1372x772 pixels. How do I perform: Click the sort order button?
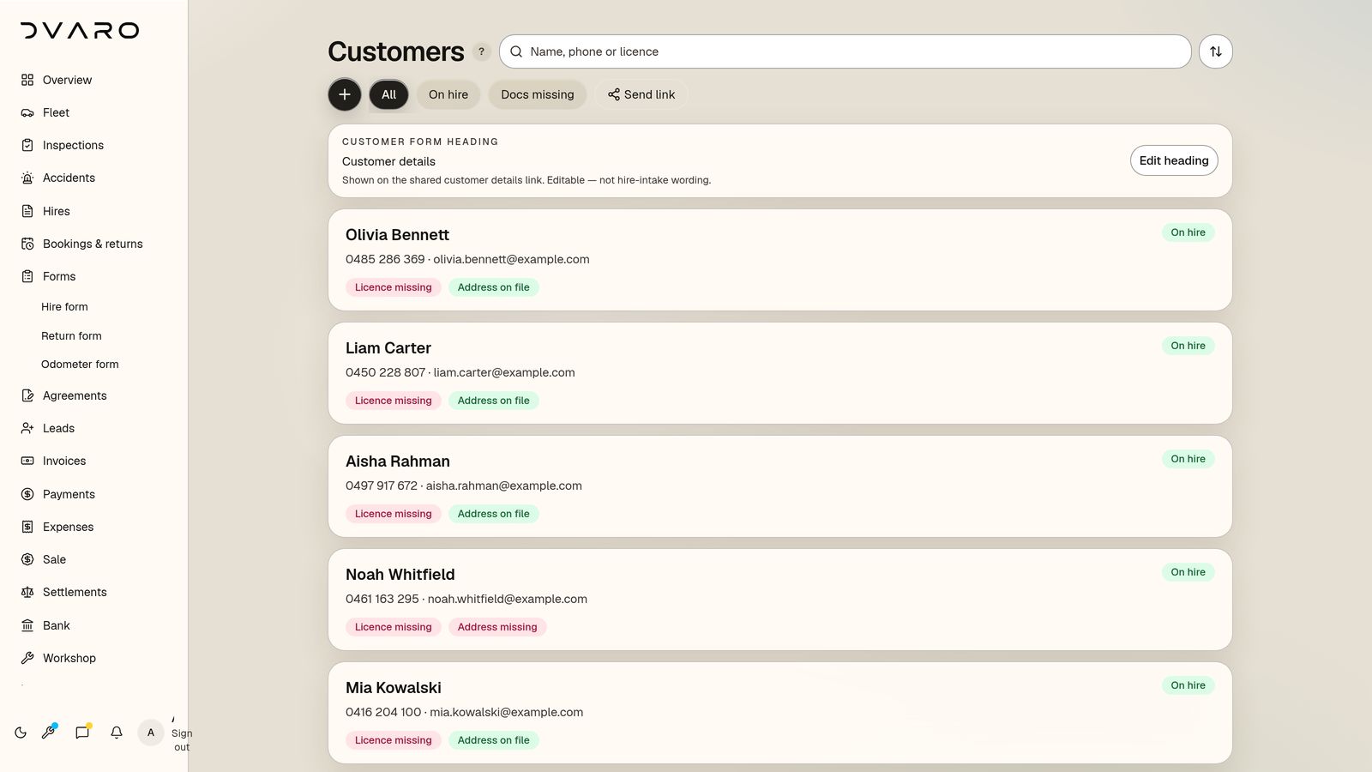coord(1216,51)
